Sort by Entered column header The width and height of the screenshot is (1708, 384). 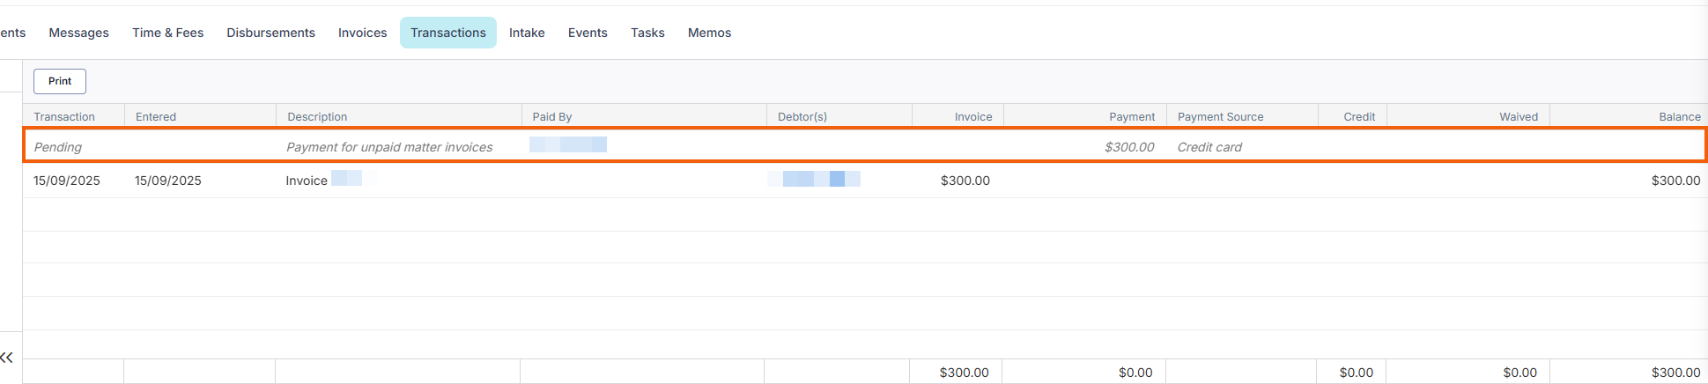point(156,116)
